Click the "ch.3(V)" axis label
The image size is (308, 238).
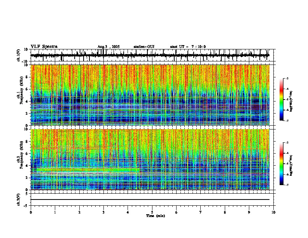tap(19, 199)
